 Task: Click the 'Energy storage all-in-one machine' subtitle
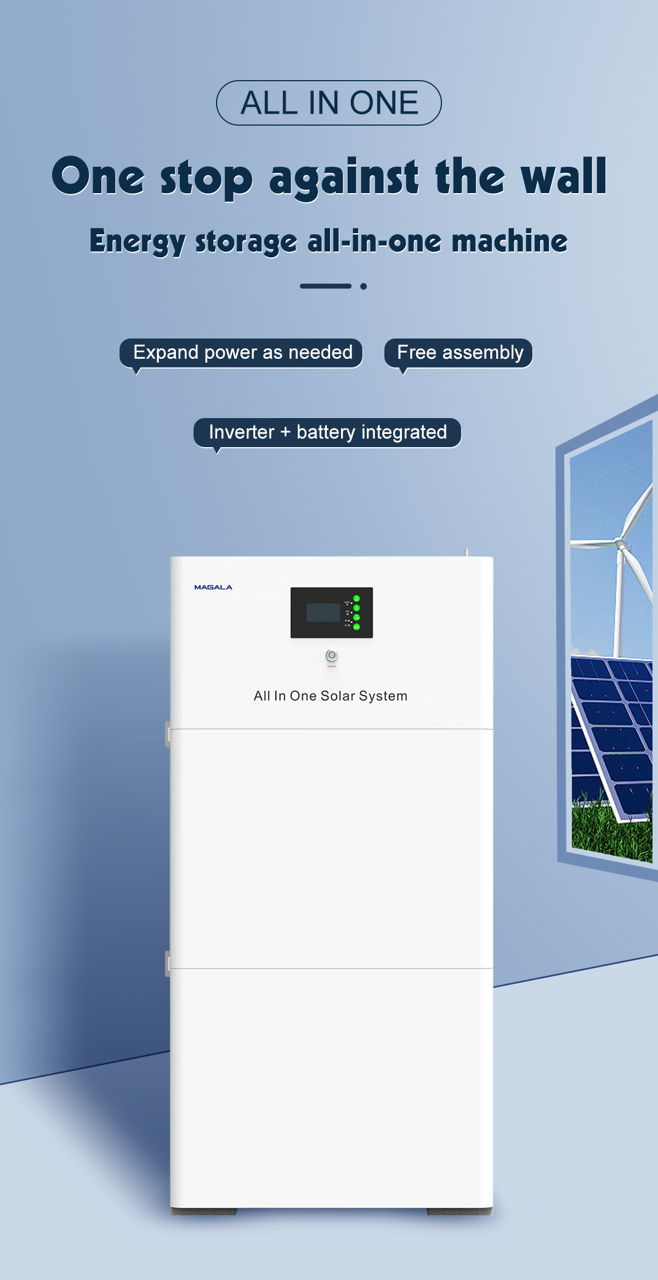coord(329,241)
